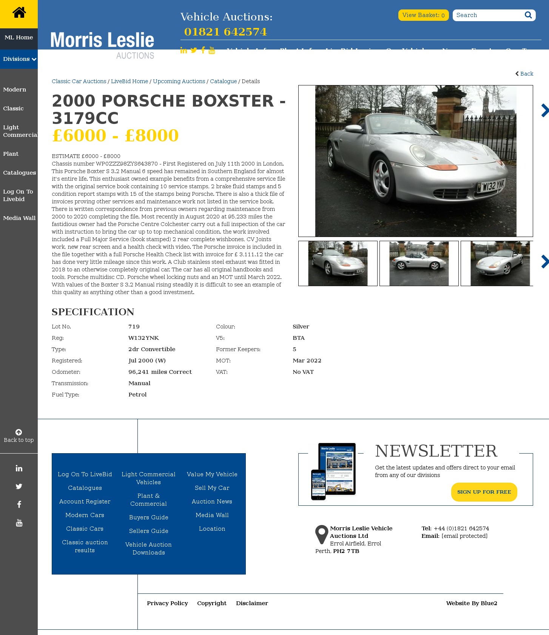Go to ML Home
549x635 pixels.
click(x=19, y=37)
